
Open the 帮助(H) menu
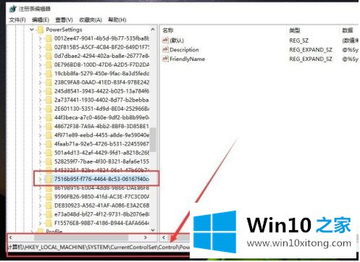[x=117, y=20]
